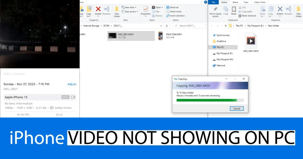Click Edit in left Explorer ribbon
Screen dimensions: 303x159
click(156, 12)
